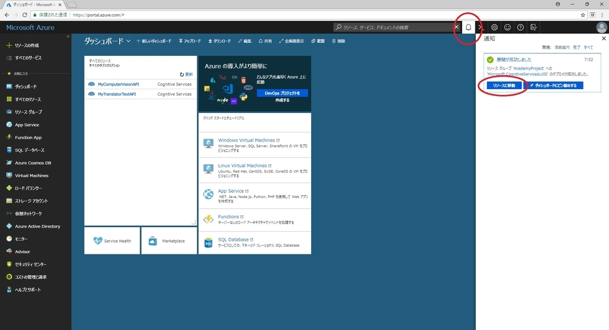Click the feedback smiley icon

pyautogui.click(x=507, y=27)
